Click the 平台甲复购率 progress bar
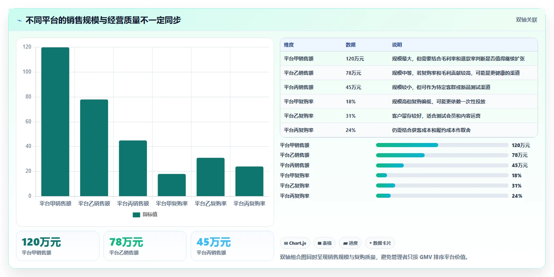Screen dimensions: 554x277 [442, 176]
